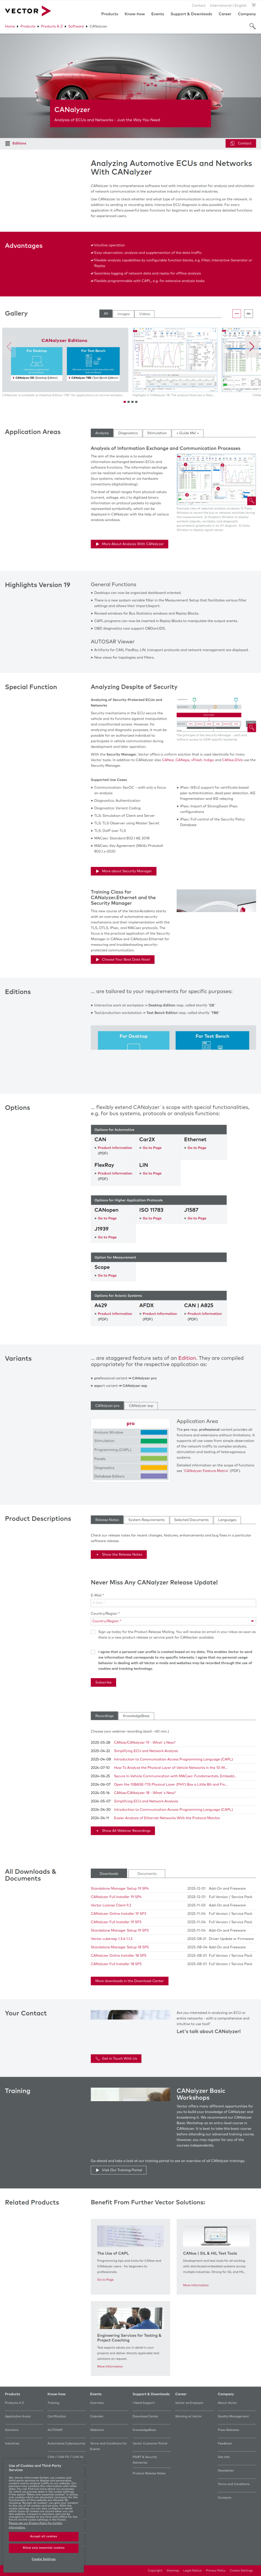Image resolution: width=261 pixels, height=2576 pixels.
Task: Click Show the Release Notes button
Action: tap(119, 1554)
